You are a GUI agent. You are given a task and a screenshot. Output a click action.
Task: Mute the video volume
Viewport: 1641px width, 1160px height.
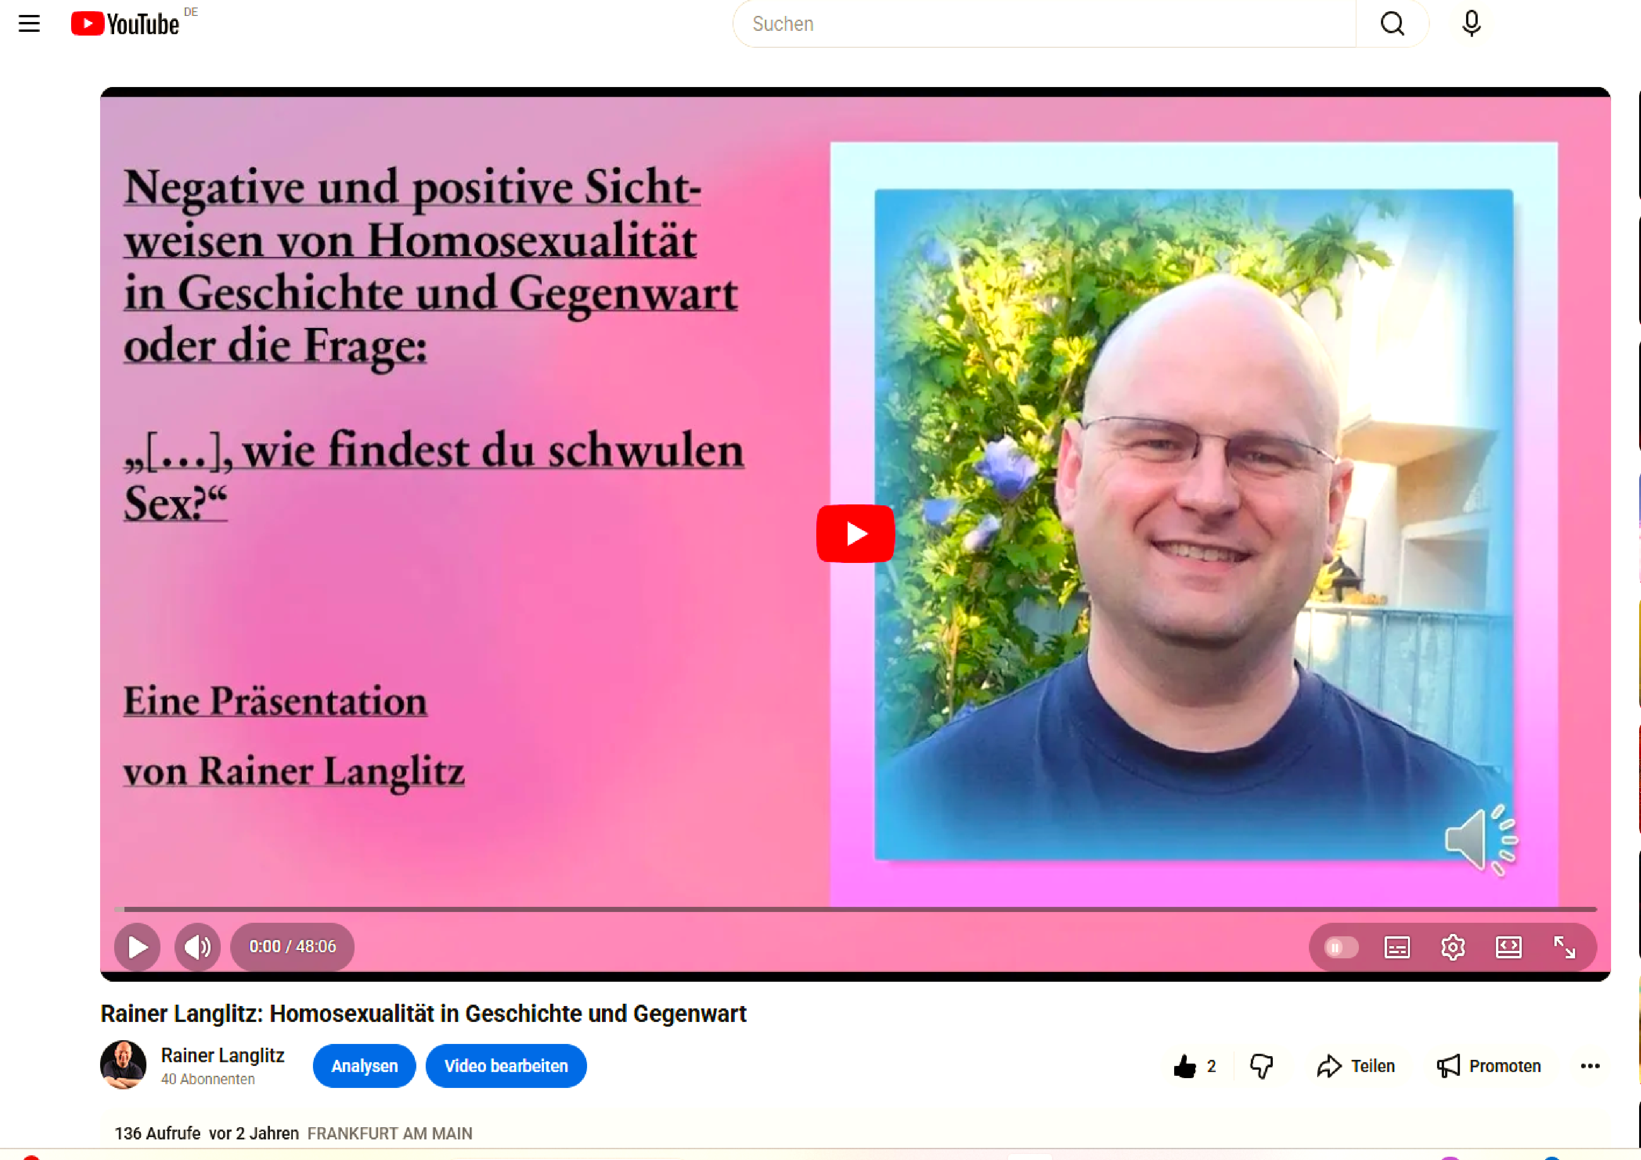(197, 947)
